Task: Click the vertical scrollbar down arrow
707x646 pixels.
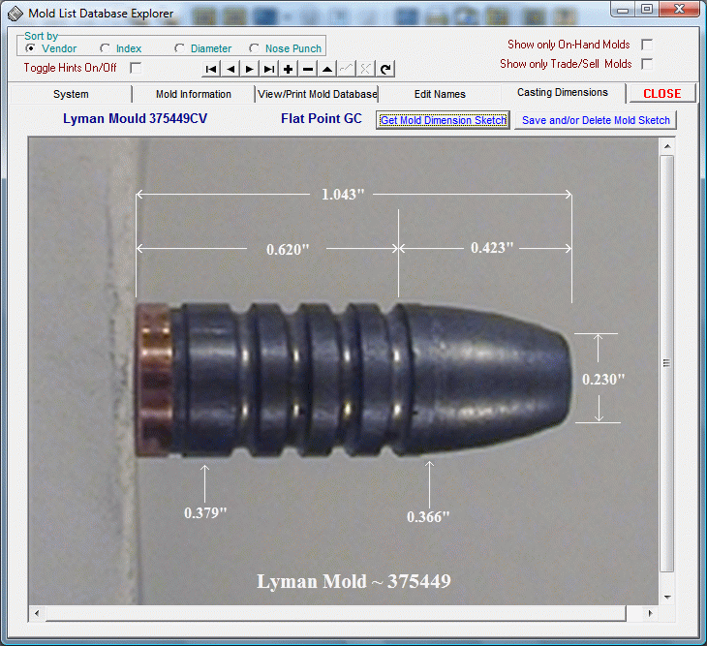Action: (666, 596)
